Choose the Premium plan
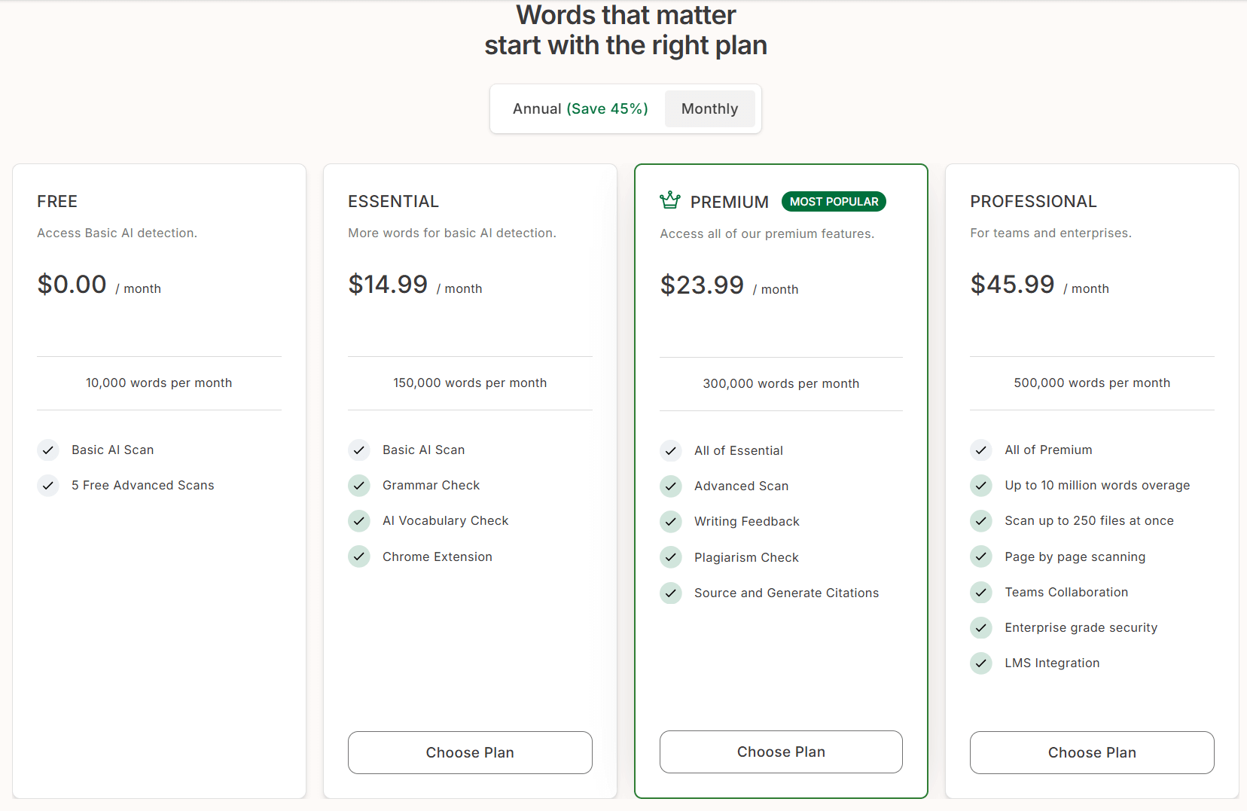 pos(781,752)
